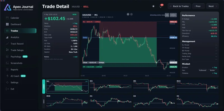
Task: Add a Setup tag in trade details
Action: click(x=75, y=23)
